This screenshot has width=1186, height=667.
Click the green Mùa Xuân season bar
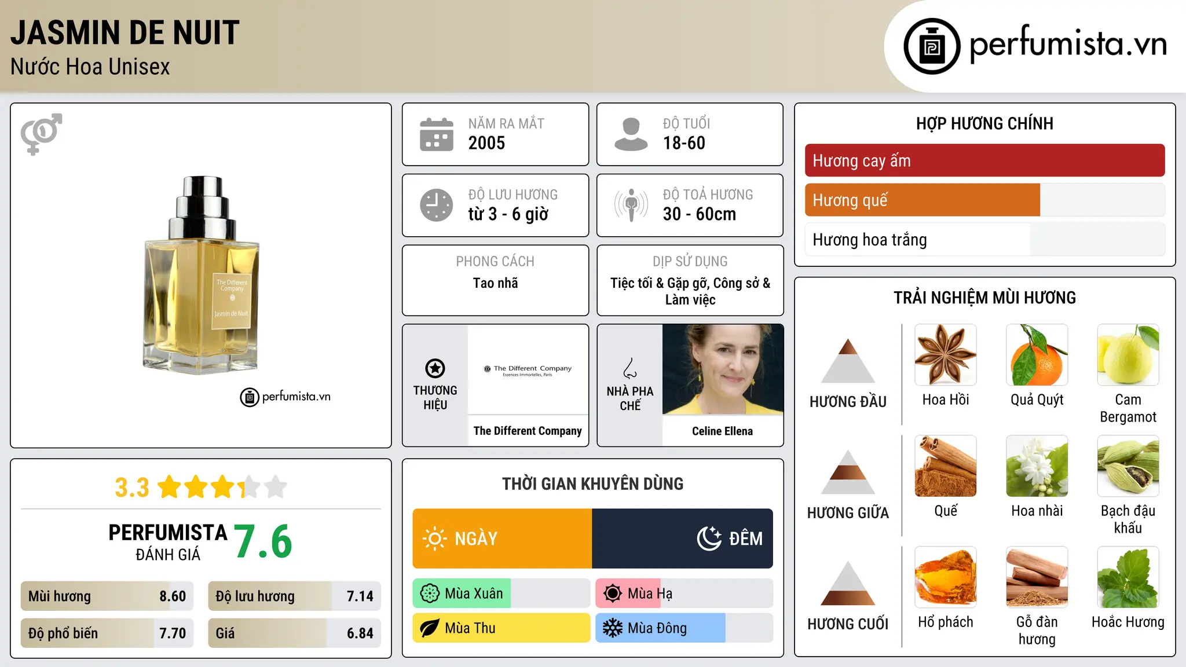coord(462,593)
